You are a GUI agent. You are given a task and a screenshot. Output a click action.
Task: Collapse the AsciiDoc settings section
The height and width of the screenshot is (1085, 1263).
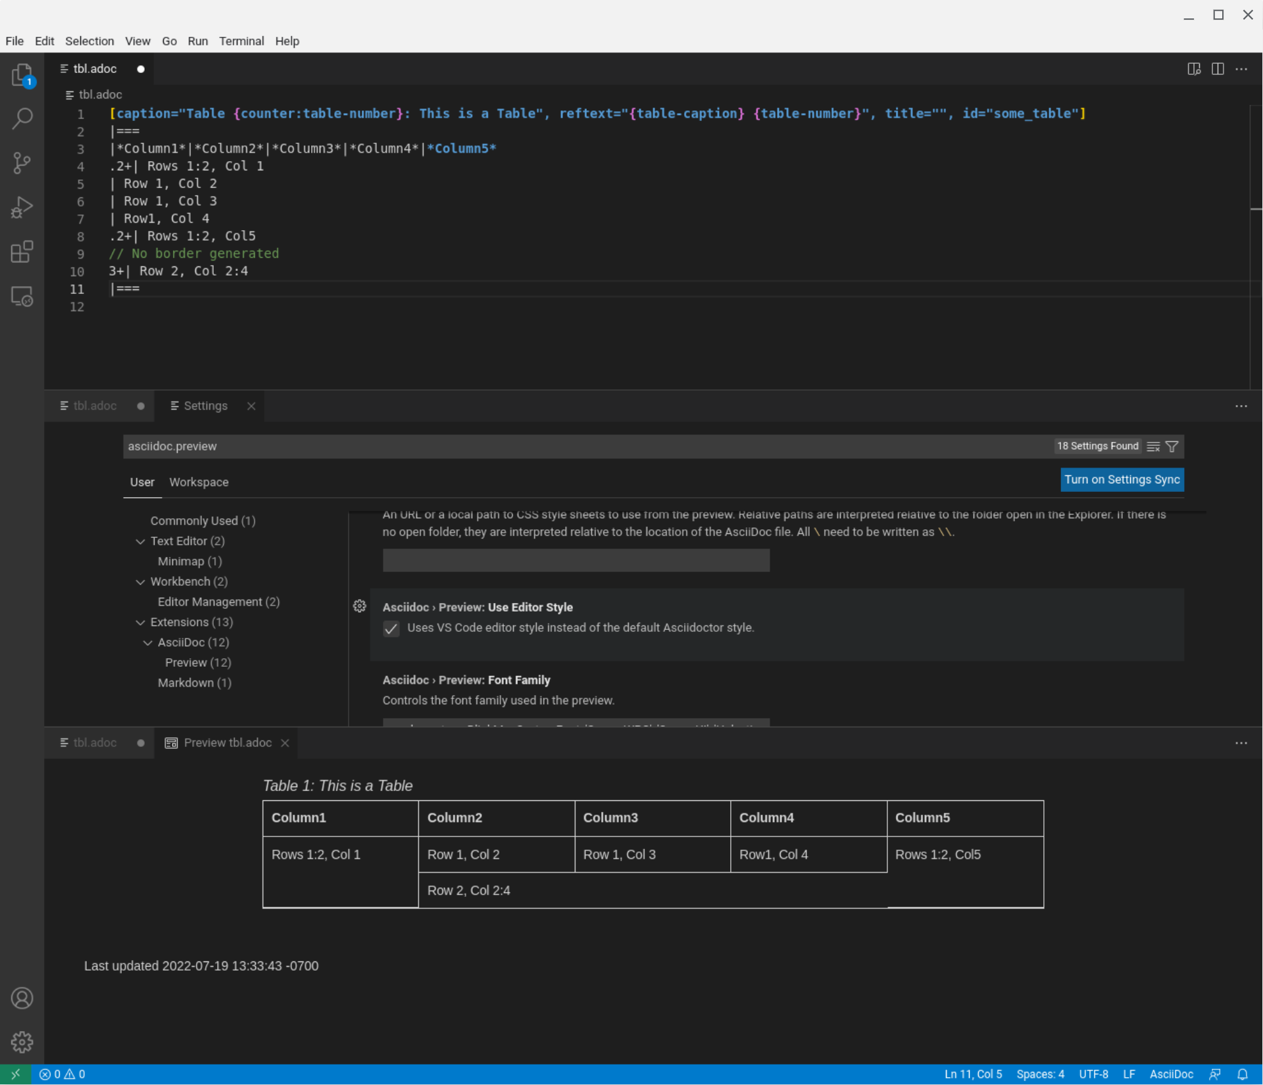point(146,642)
